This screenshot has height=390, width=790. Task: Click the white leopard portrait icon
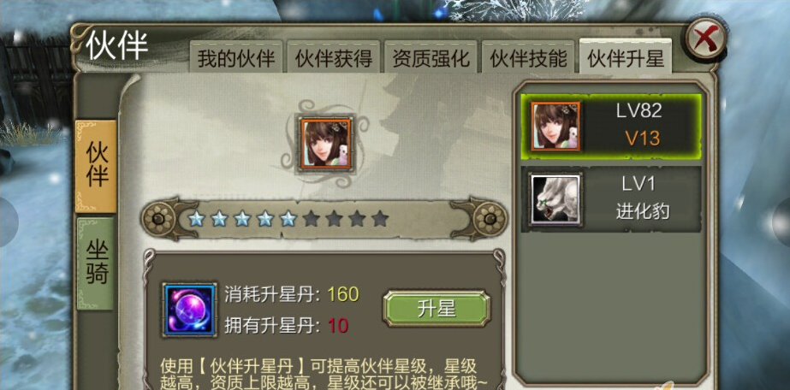point(556,199)
